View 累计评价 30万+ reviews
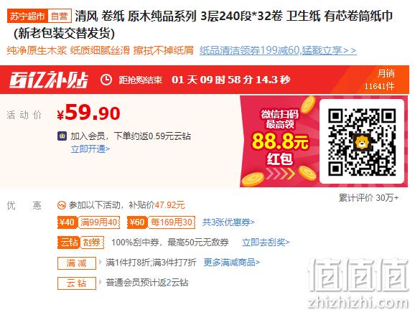The width and height of the screenshot is (415, 315). [x=368, y=198]
